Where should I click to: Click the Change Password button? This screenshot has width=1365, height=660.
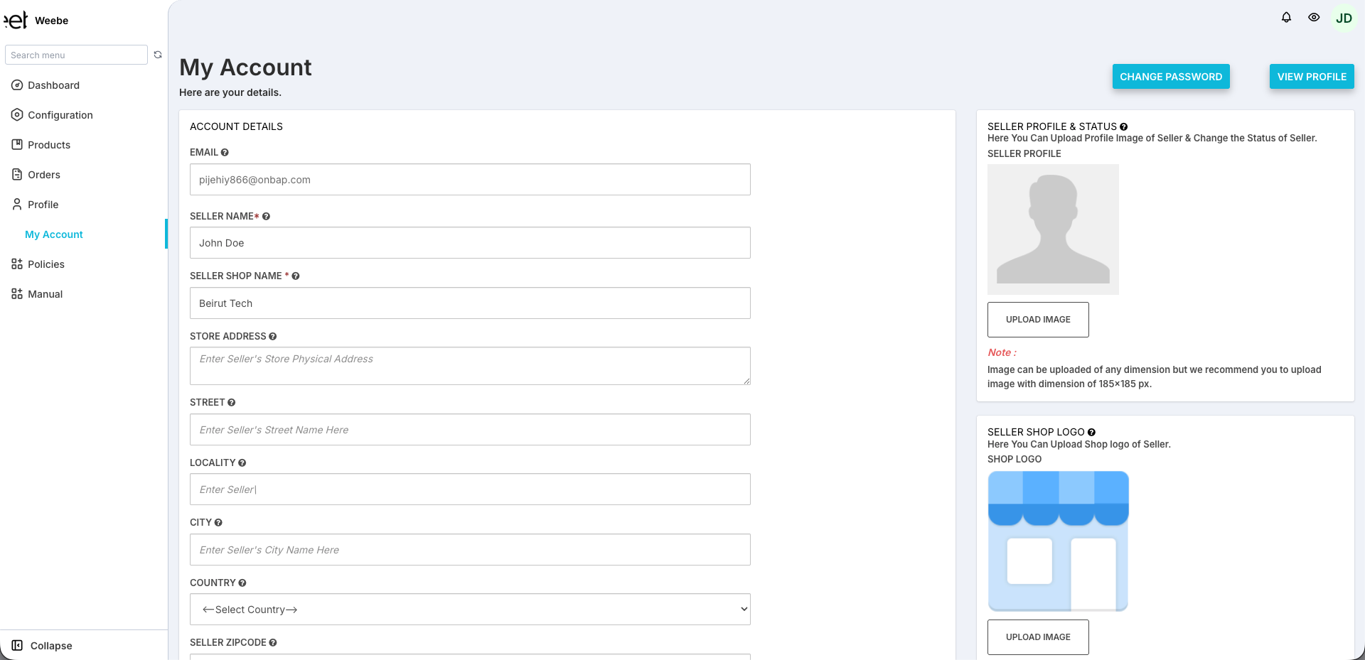[x=1171, y=76]
